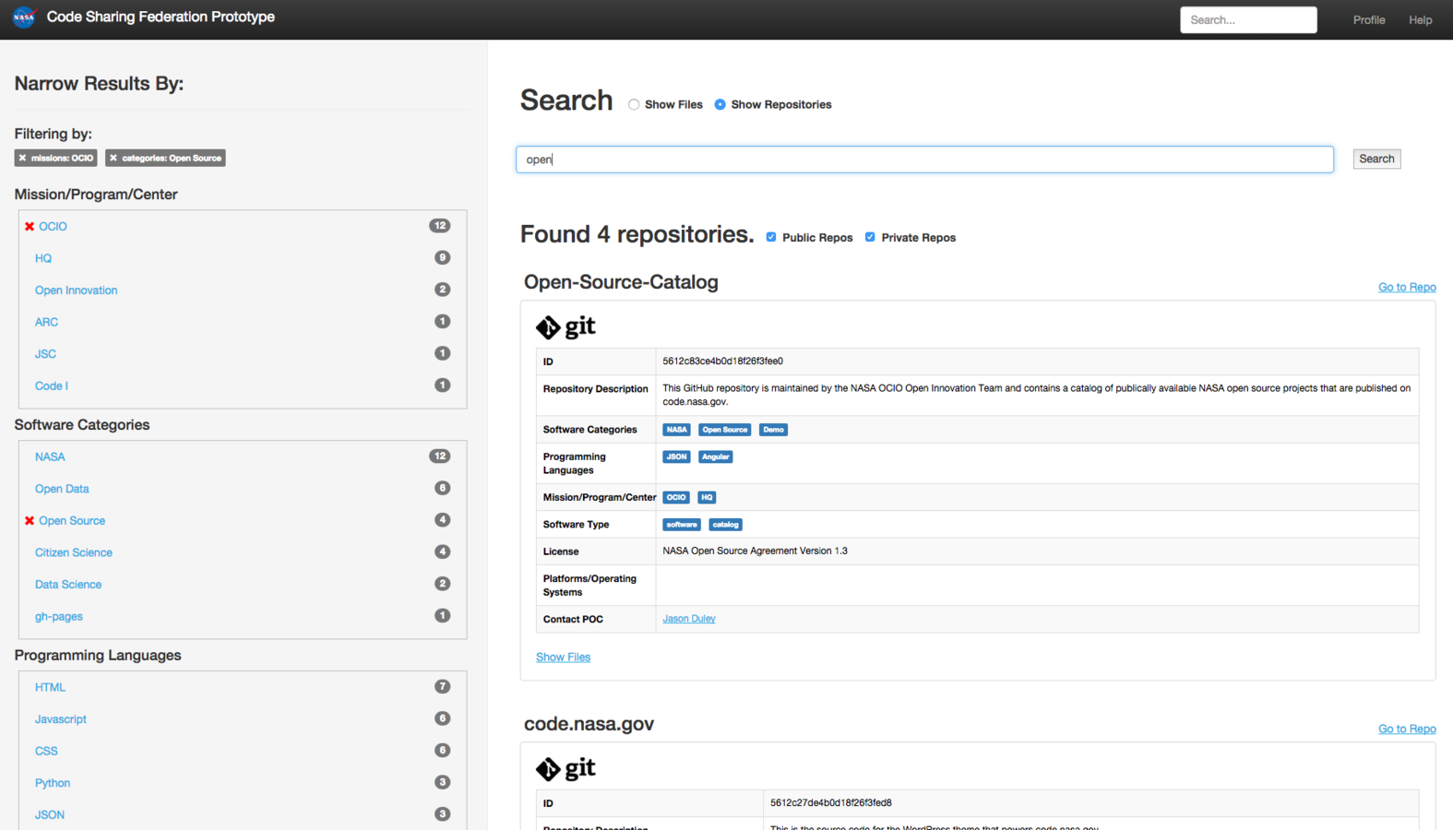
Task: Click the Search button
Action: [x=1376, y=159]
